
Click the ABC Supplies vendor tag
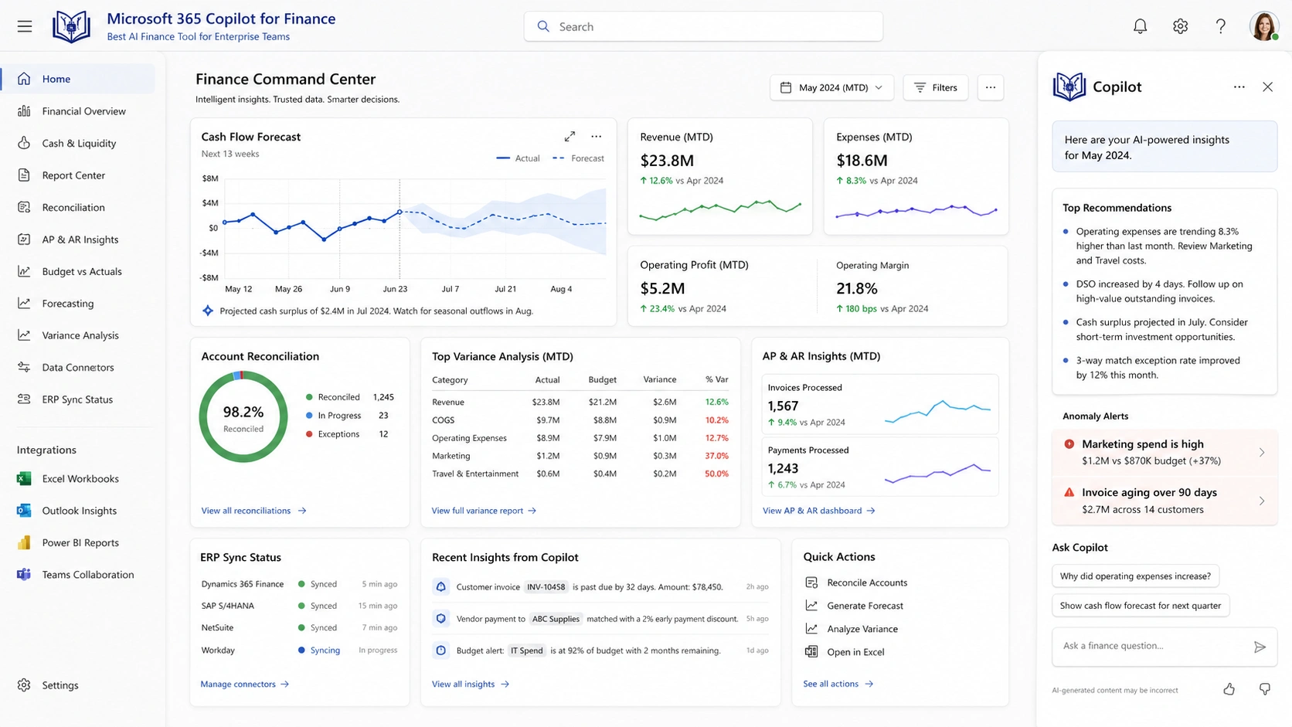556,619
